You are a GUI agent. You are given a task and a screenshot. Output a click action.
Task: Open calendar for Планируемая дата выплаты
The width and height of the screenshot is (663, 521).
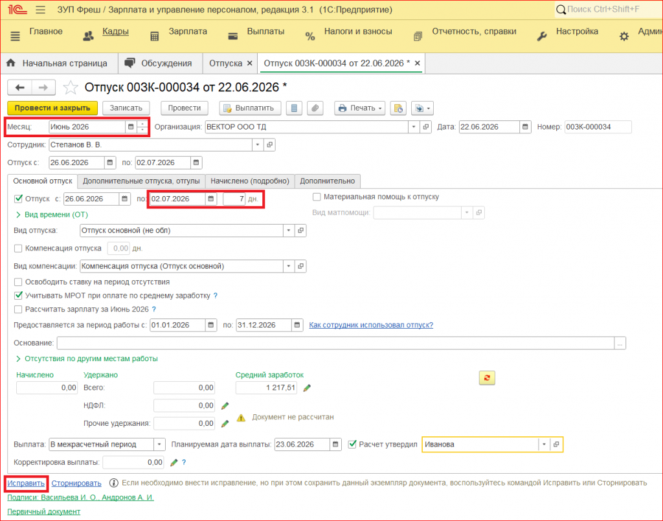tap(335, 445)
